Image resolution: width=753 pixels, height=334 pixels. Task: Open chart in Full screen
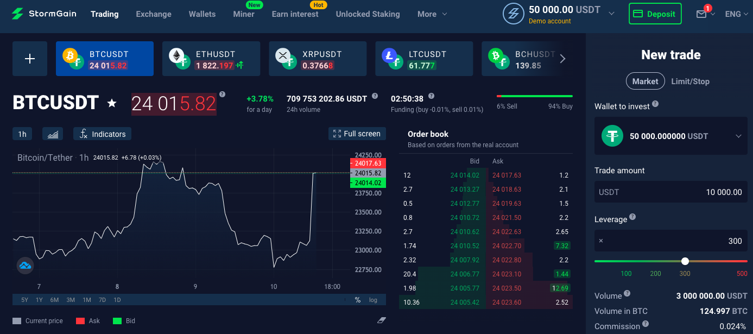357,134
